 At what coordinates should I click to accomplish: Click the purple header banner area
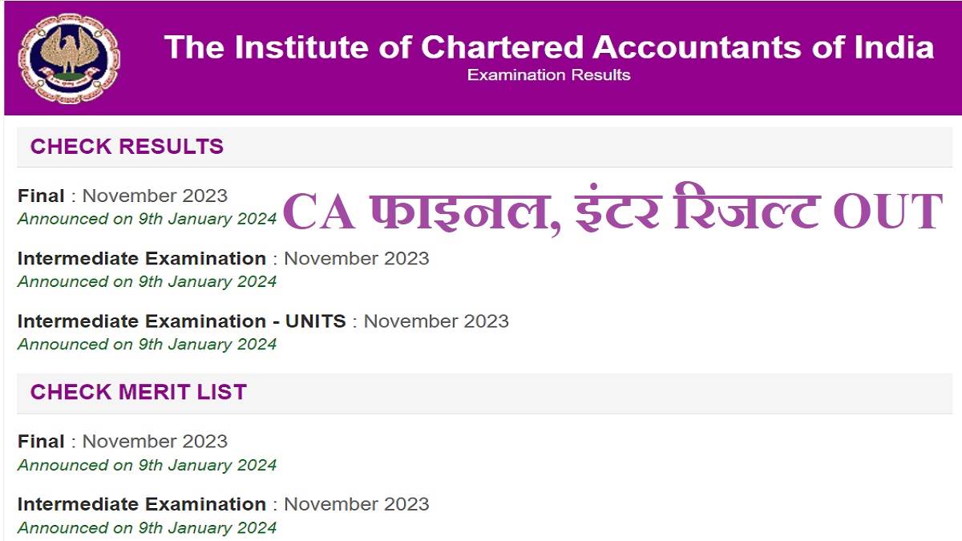481,58
